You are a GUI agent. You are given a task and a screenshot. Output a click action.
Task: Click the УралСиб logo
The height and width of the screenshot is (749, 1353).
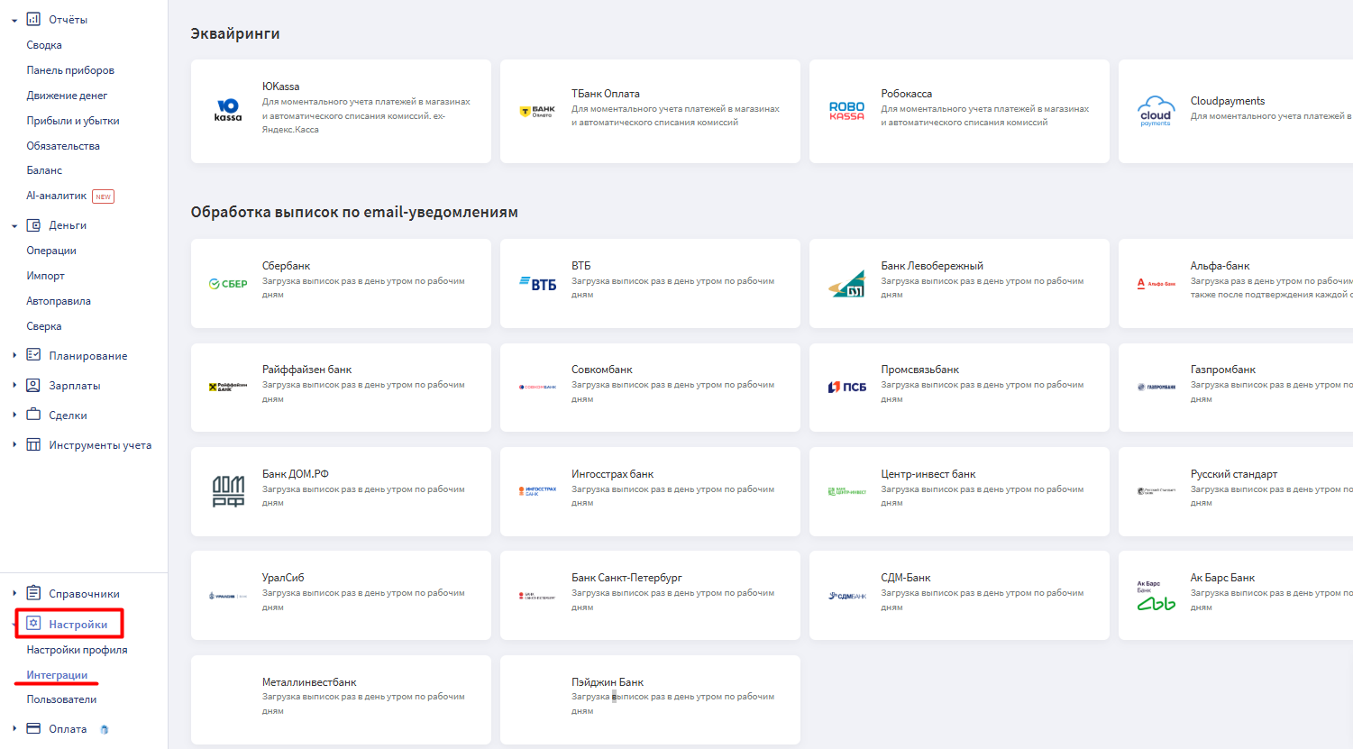coord(228,596)
